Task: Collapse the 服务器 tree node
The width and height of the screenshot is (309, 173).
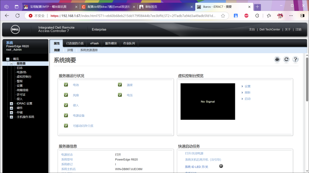Action: point(11,64)
